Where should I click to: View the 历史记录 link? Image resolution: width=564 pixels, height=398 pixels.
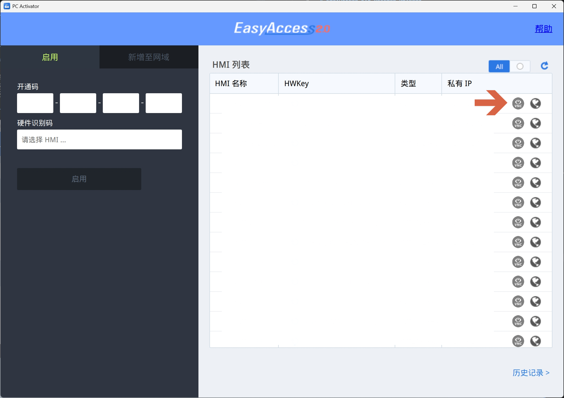tap(531, 373)
